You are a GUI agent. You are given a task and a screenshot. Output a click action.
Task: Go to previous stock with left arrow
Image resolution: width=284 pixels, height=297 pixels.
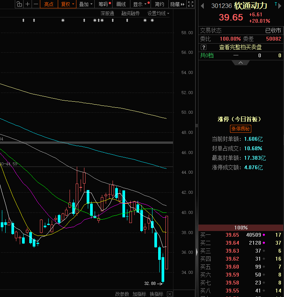(x=202, y=6)
